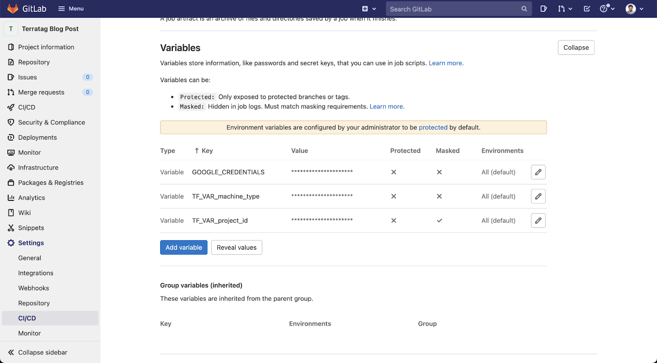The width and height of the screenshot is (657, 363).
Task: Edit the TF_VAR_machine_type variable pencil icon
Action: pos(538,196)
